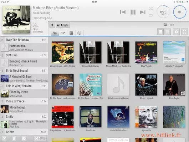This screenshot has width=189, height=142.
Task: Select the Fasil Say piano sonatas row
Action: click(x=24, y=124)
